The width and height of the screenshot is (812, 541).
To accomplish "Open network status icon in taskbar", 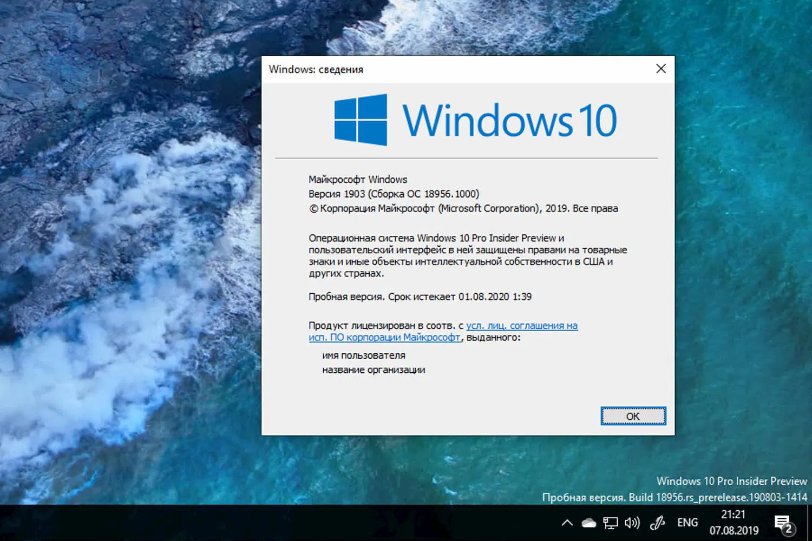I will click(611, 523).
